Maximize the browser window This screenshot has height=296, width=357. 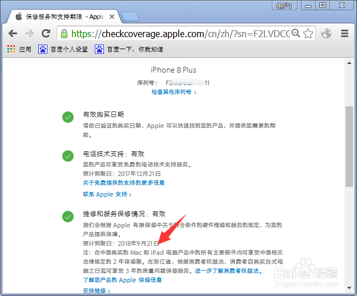coord(322,5)
